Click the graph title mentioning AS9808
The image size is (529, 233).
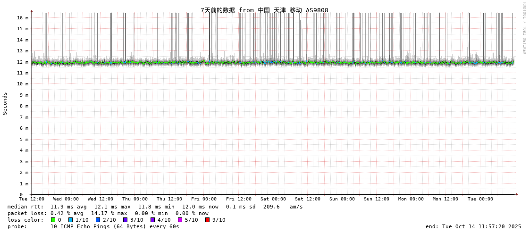(264, 10)
